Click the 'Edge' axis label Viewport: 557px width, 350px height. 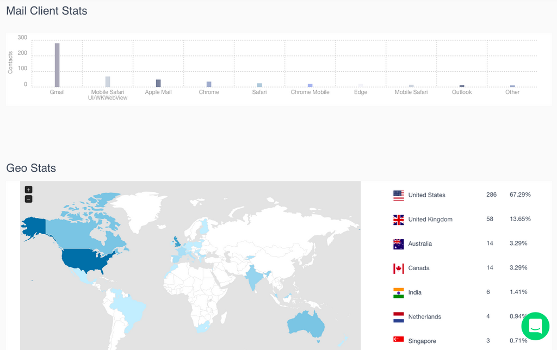pyautogui.click(x=361, y=92)
